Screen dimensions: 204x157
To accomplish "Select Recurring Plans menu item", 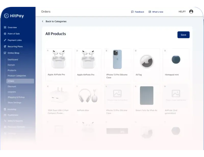I will (15, 47).
